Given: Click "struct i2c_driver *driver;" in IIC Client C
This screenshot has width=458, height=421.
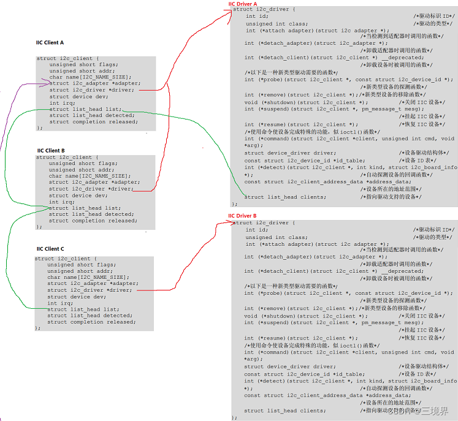Looking at the screenshot, I should (x=90, y=290).
